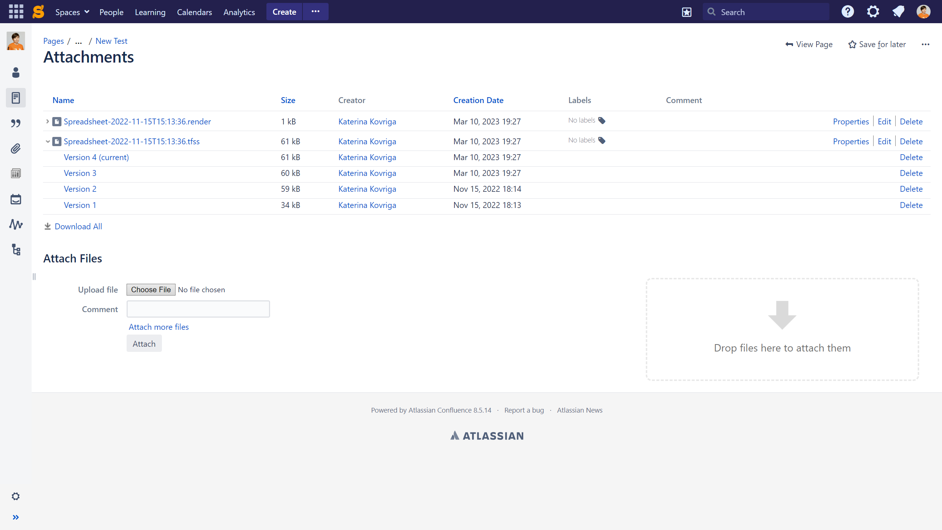Click the notifications icon in top bar
The width and height of the screenshot is (942, 530).
(898, 12)
